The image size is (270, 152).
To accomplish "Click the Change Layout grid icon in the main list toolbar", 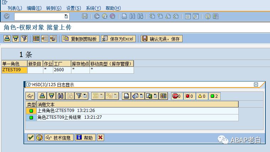I will 36,39.
